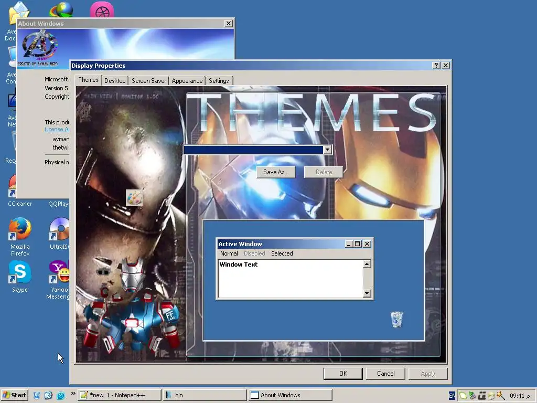Expand the Quick Launch overflow chevron

(73, 394)
